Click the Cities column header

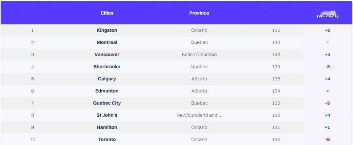coord(107,13)
